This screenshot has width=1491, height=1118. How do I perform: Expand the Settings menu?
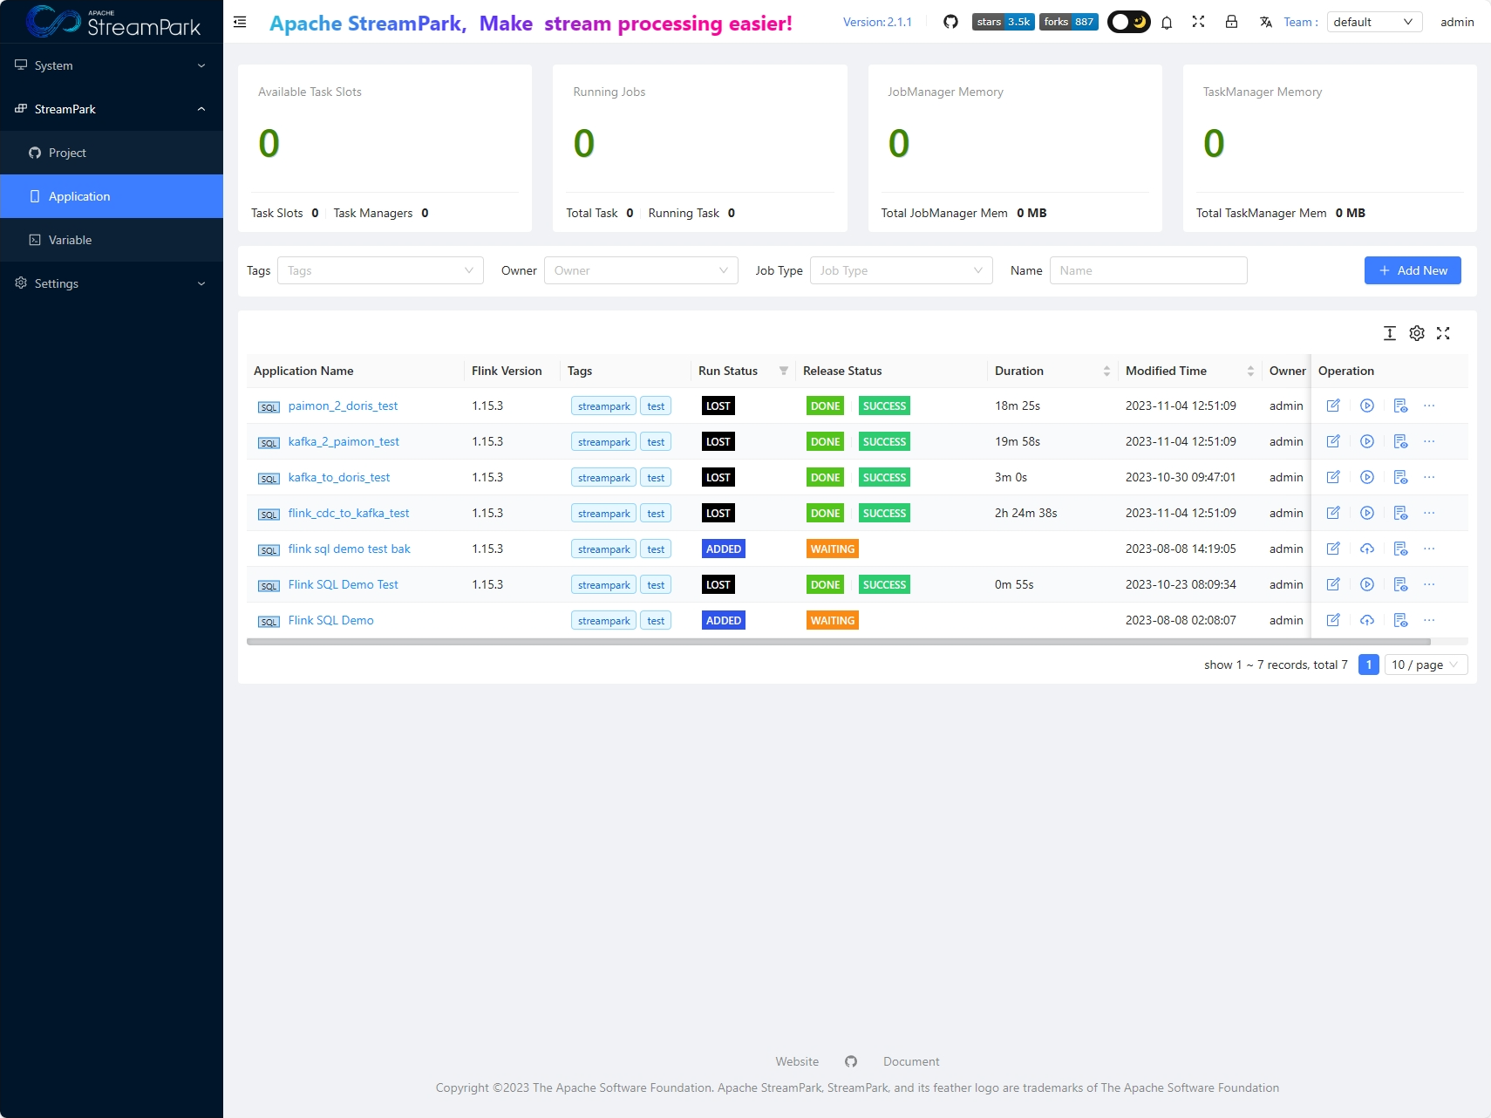click(112, 283)
